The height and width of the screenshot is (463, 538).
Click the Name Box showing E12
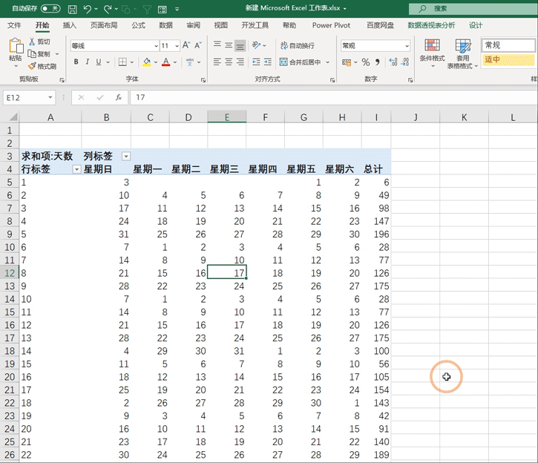tap(25, 98)
